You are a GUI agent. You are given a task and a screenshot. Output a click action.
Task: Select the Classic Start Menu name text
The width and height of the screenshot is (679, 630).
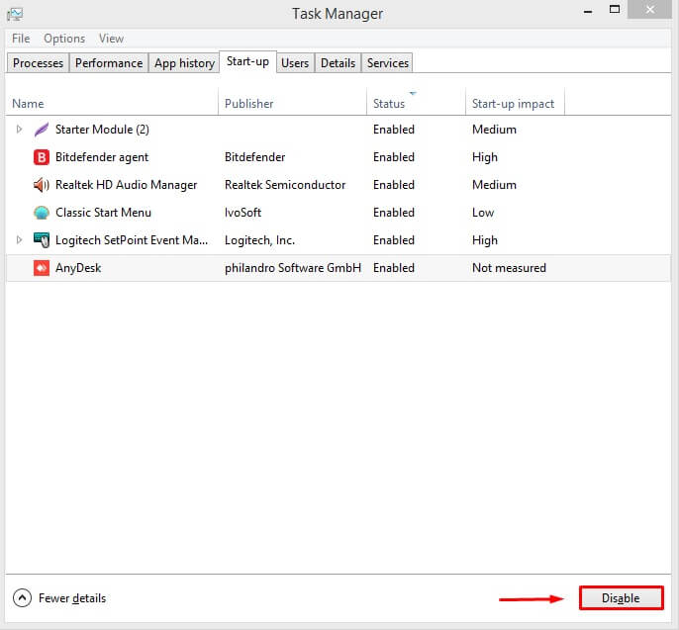click(103, 213)
